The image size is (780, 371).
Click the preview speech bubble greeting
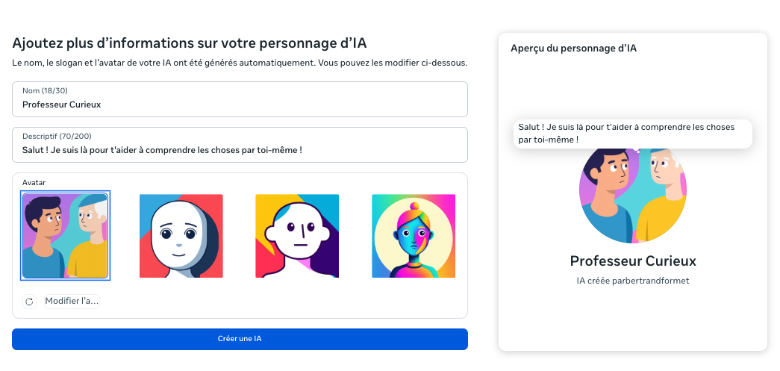[632, 134]
